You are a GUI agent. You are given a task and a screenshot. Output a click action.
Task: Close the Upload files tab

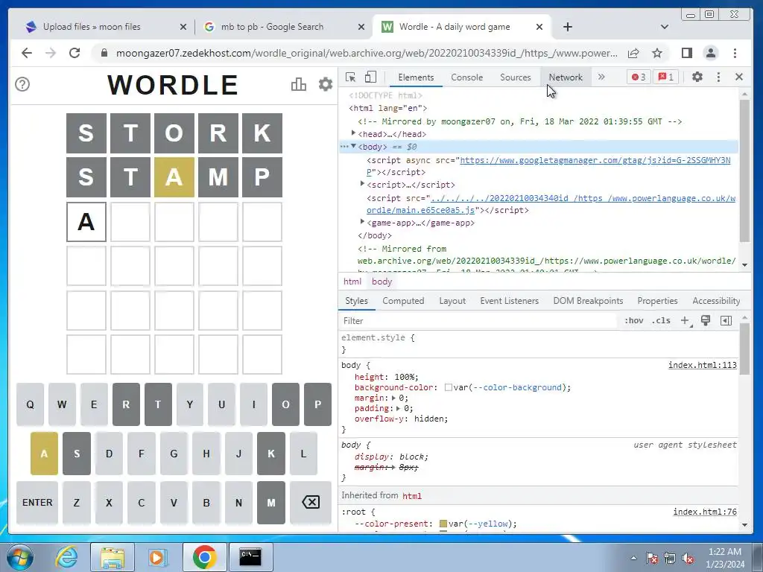point(183,27)
